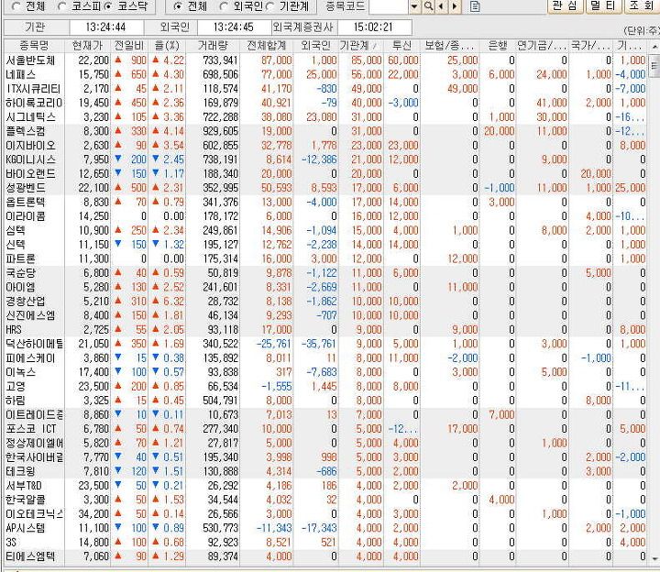The image size is (660, 572).
Task: Select the 국순당 stock name
Action: [x=20, y=273]
